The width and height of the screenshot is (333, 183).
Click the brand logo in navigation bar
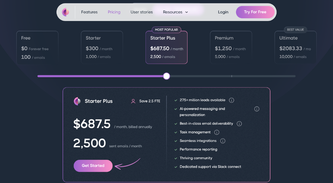pos(65,12)
